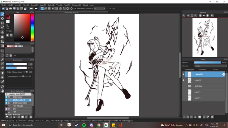Open the Filter menu
Screen dimensions: 228x128
[x=26, y=5]
